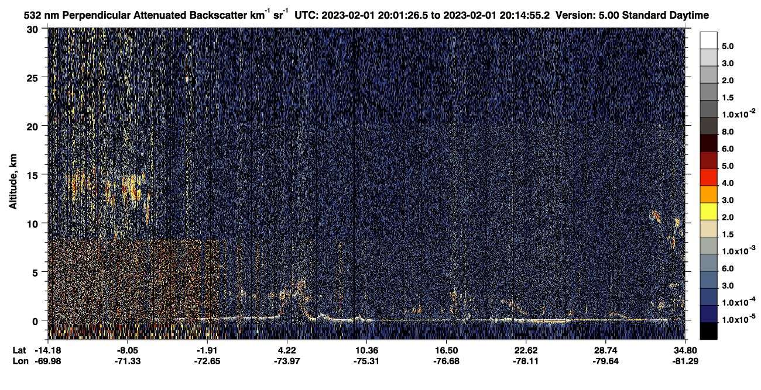The image size is (761, 390).
Task: Click the 'Lat' row label
Action: coord(19,350)
